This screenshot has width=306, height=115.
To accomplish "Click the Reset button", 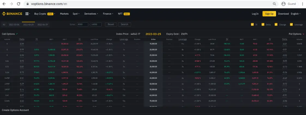I will pos(111,24).
